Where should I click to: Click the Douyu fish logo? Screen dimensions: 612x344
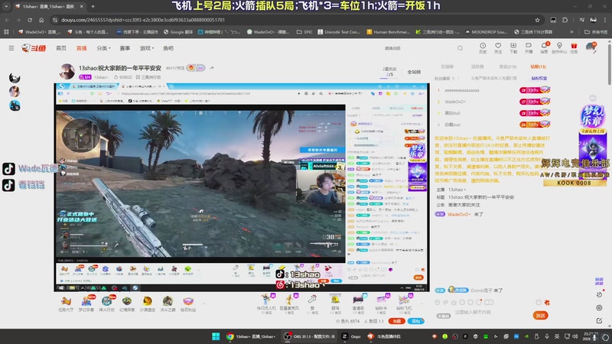(x=34, y=48)
